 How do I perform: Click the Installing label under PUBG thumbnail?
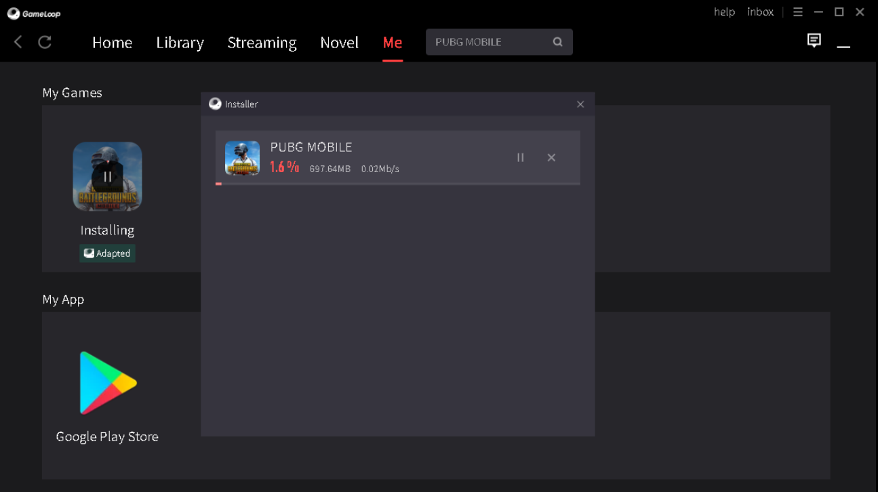(x=107, y=230)
